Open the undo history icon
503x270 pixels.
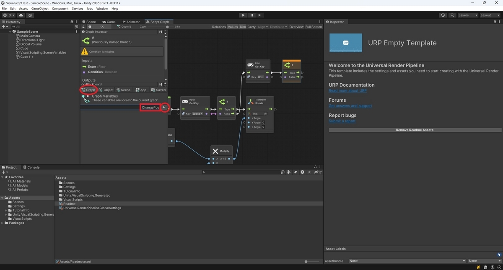[443, 15]
